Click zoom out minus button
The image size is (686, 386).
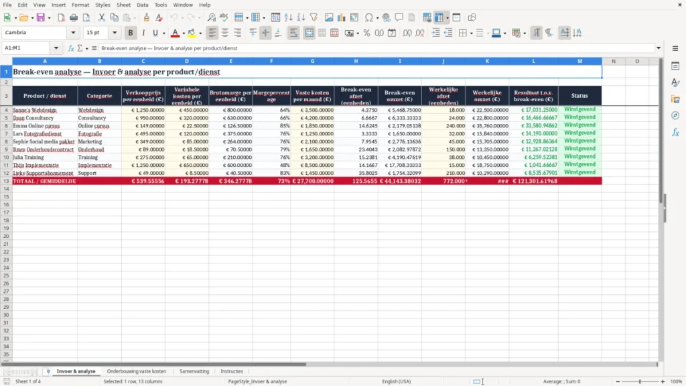click(618, 381)
